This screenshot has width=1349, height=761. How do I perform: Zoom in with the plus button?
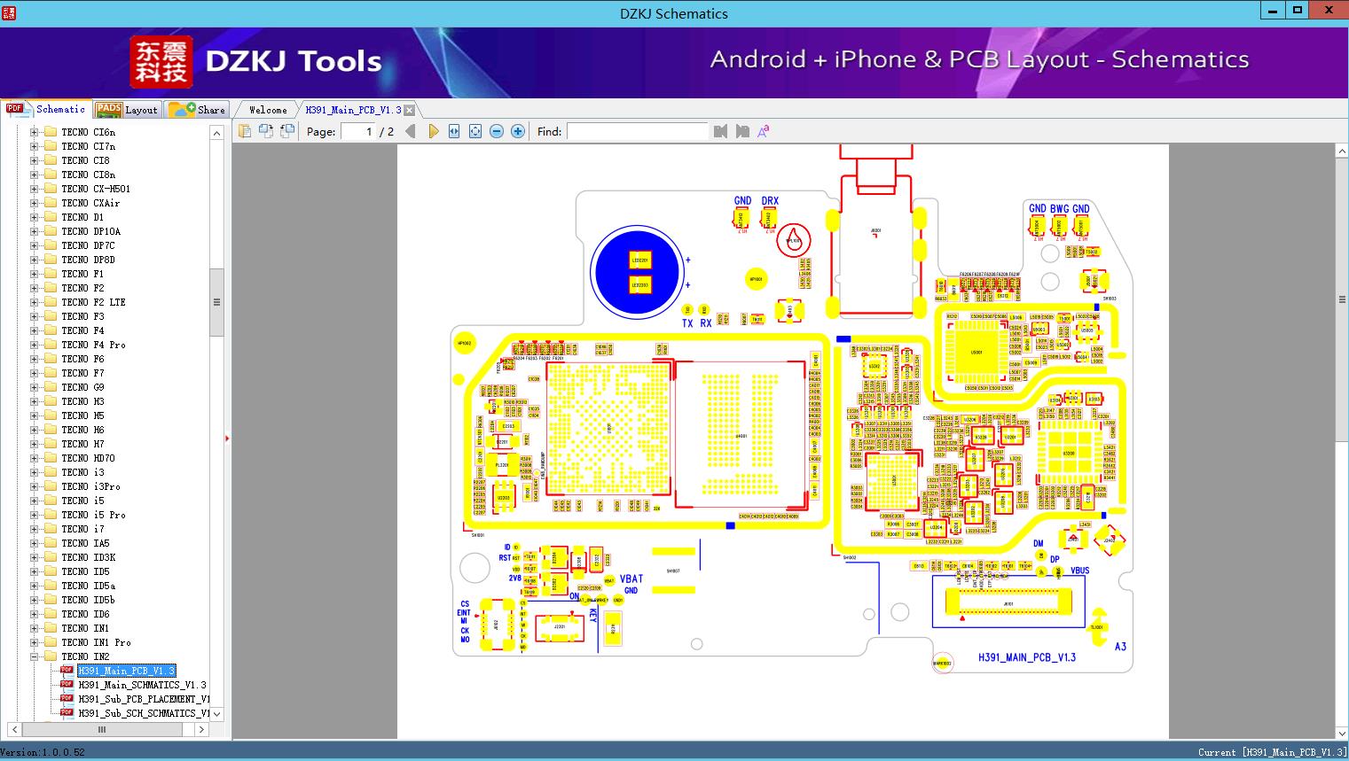coord(518,131)
